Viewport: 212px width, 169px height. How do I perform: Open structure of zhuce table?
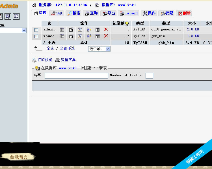coord(71,36)
